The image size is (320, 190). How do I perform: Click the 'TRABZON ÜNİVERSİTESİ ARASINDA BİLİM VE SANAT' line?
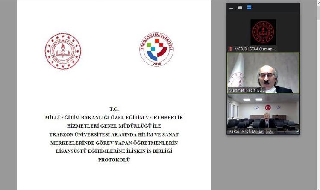tap(114, 134)
